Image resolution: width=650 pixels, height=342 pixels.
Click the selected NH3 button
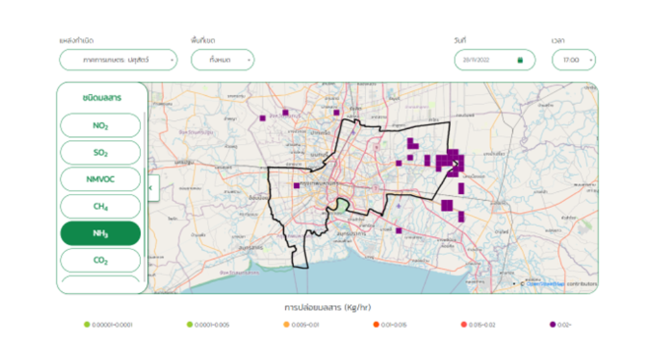(x=100, y=233)
